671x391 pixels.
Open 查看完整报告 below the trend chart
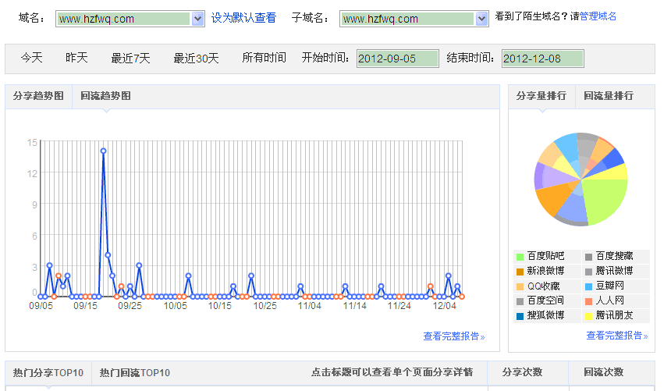(453, 336)
